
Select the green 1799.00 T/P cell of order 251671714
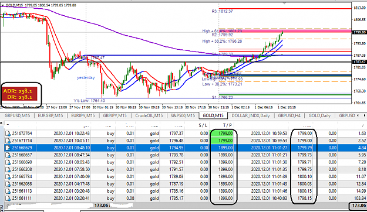[221, 141]
